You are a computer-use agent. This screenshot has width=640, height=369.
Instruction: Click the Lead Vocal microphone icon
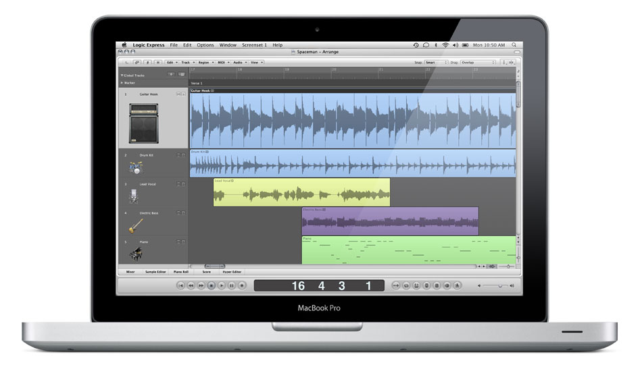pos(134,196)
